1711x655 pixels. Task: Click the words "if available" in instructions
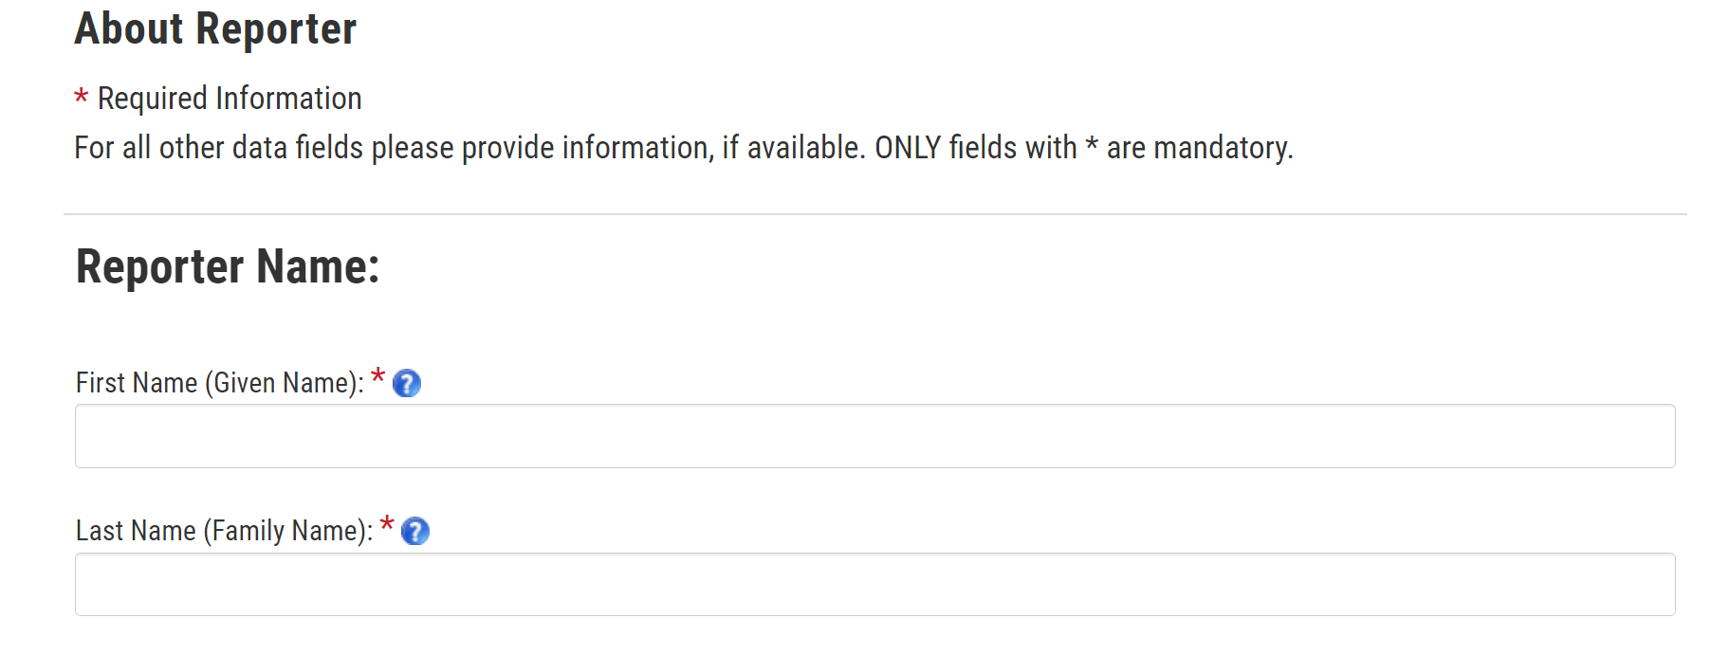click(x=792, y=148)
